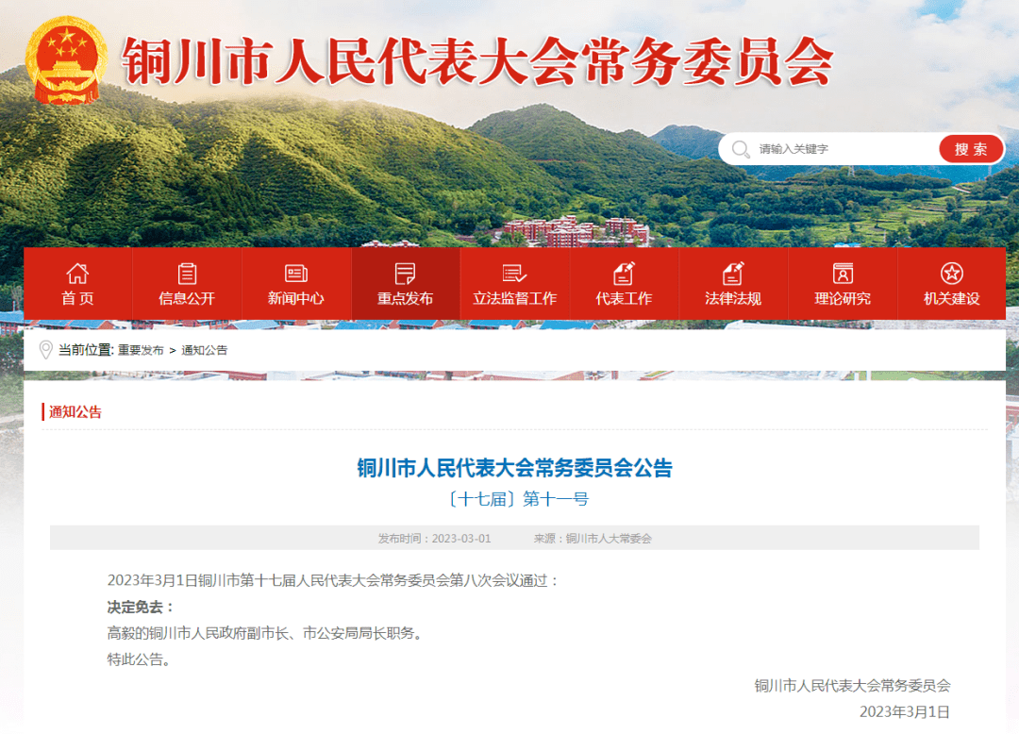Screen dimensions: 1019x734
Task: Click the paragraph starting 2023年3月1日铜川市第十七届
Action: pos(333,580)
